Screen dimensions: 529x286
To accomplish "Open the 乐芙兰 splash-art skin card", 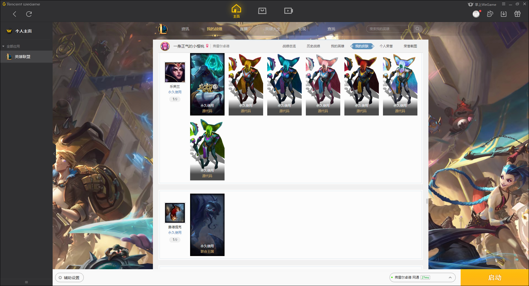I will [x=207, y=84].
